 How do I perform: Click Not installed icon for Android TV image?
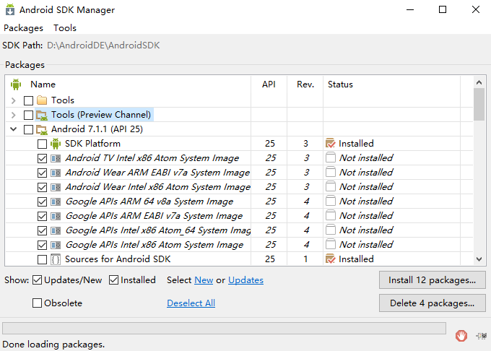pyautogui.click(x=331, y=157)
